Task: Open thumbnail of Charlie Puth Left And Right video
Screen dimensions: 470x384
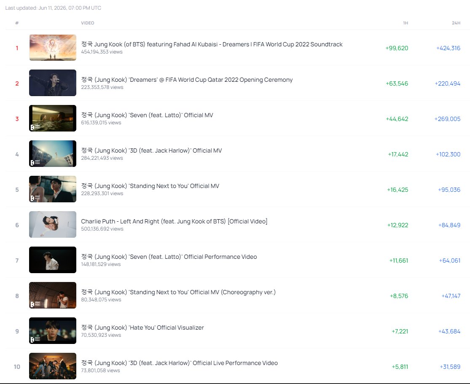Action: (x=52, y=224)
